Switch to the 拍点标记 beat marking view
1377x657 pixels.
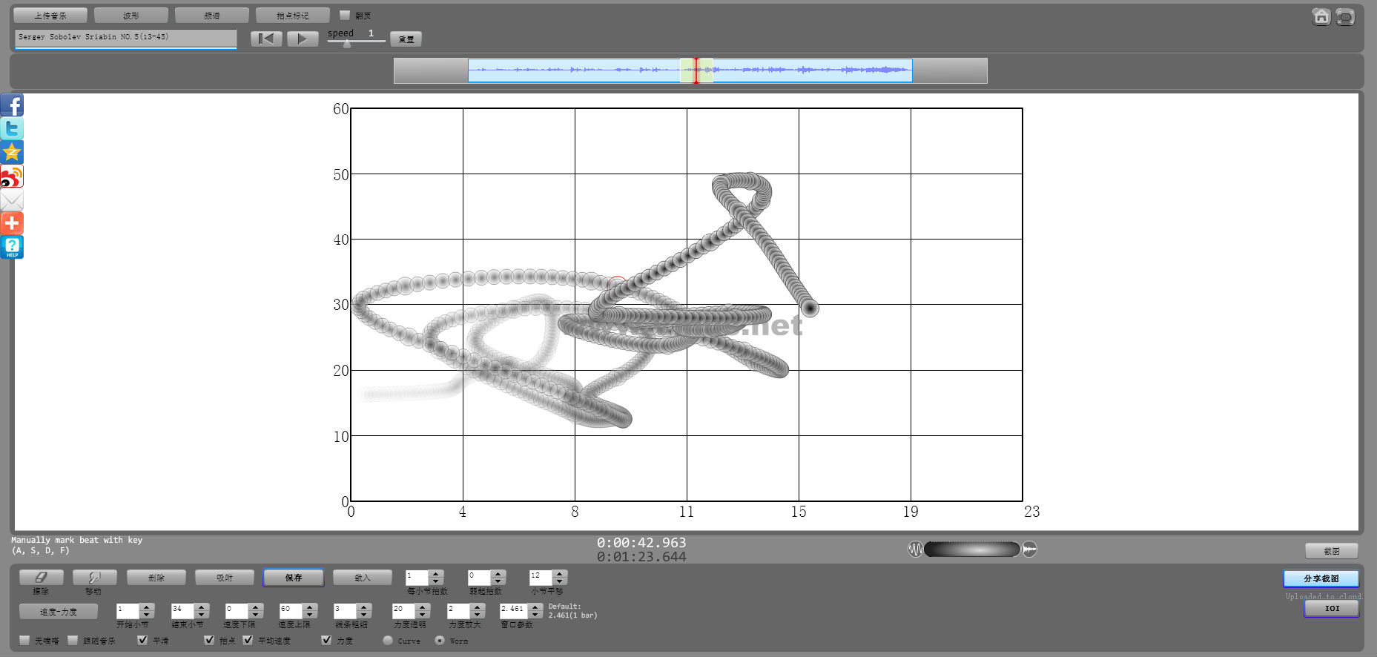pyautogui.click(x=293, y=15)
